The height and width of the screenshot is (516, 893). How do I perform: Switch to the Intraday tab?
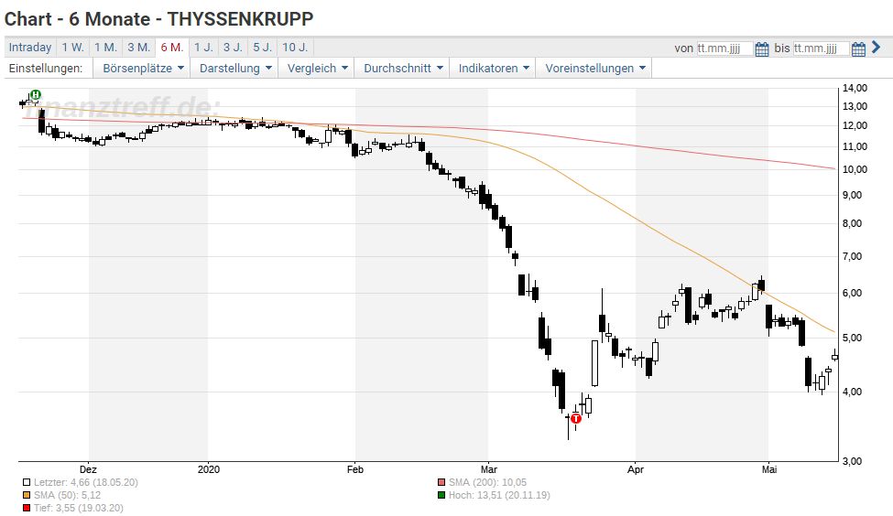pyautogui.click(x=30, y=48)
